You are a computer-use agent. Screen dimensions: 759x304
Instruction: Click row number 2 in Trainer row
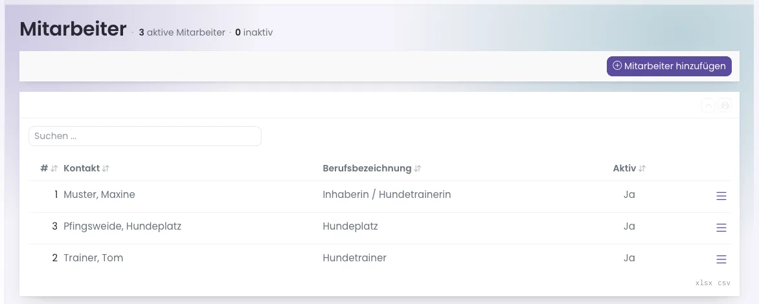(54, 258)
